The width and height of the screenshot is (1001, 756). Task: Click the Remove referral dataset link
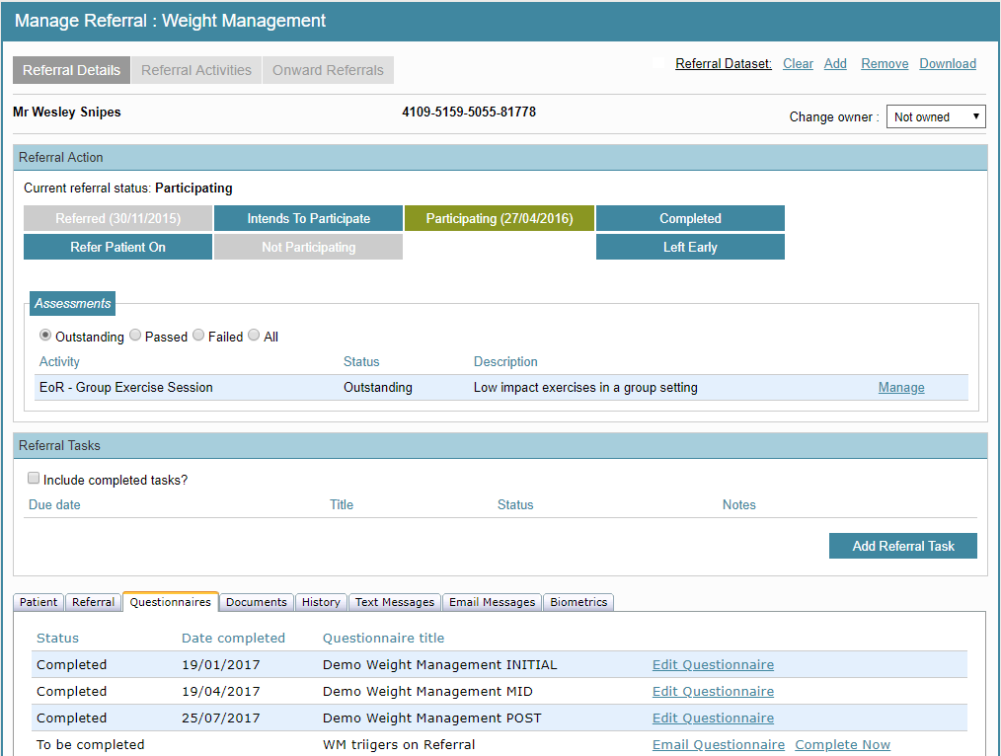click(x=885, y=64)
